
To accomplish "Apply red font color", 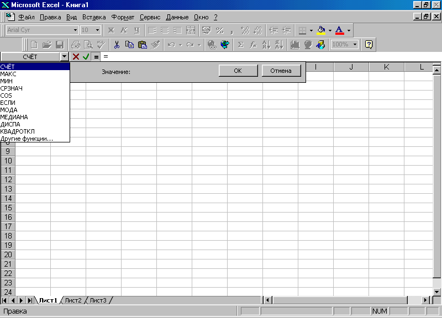I will 340,30.
